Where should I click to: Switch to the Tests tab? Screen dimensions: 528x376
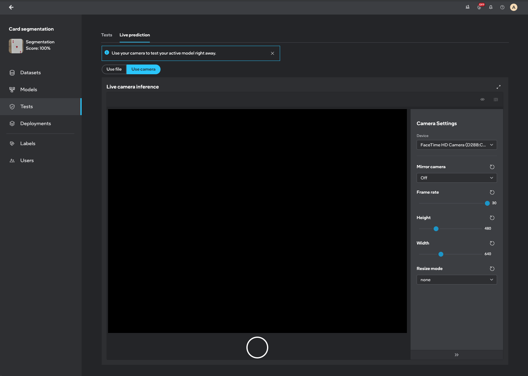coord(107,35)
